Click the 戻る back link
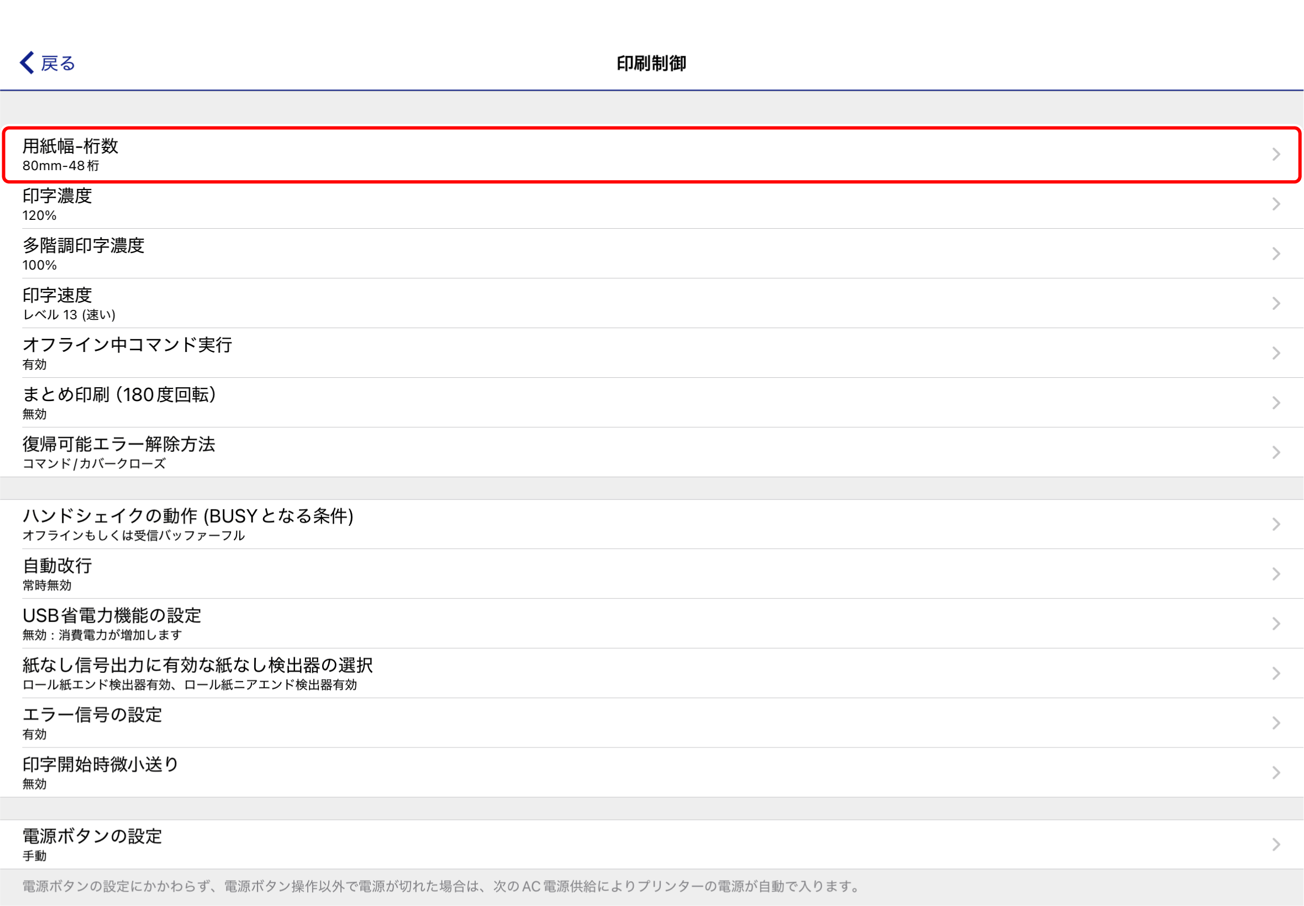 tap(58, 64)
